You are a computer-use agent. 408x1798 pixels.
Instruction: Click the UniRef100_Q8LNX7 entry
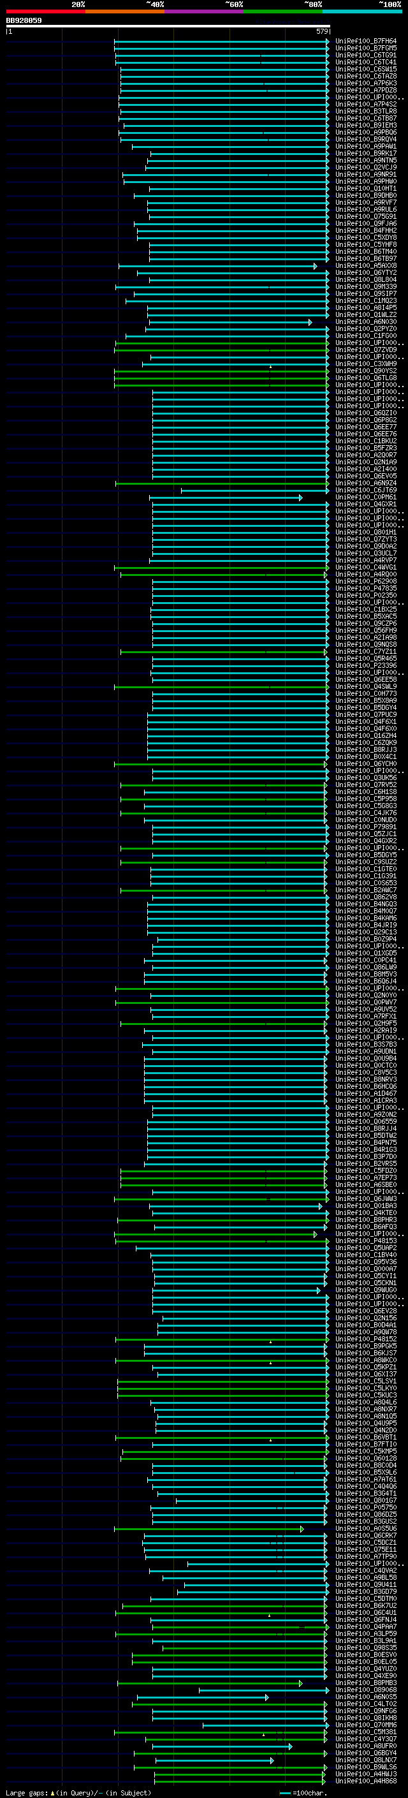(366, 1760)
